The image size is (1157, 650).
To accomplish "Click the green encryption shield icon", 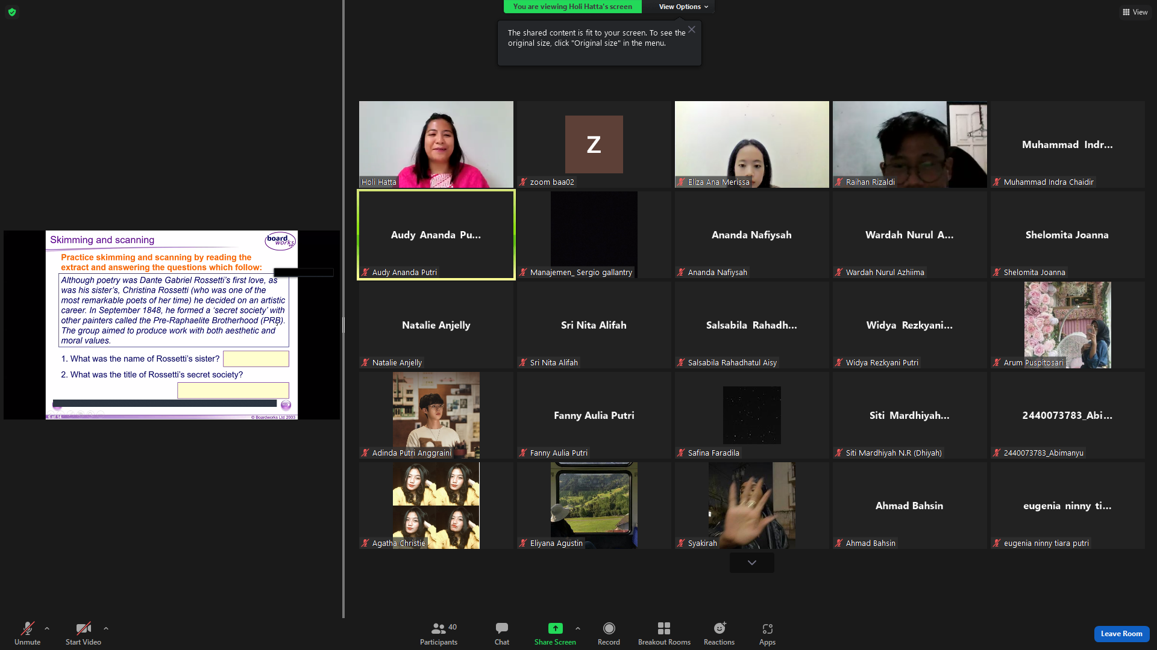I will pyautogui.click(x=12, y=12).
